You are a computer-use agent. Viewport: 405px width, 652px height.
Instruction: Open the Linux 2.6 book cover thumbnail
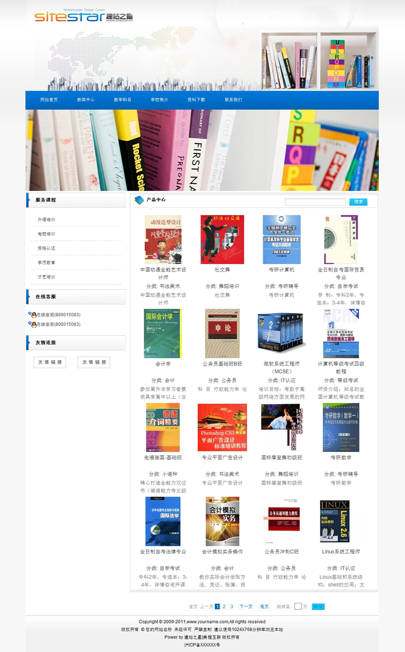pyautogui.click(x=335, y=521)
